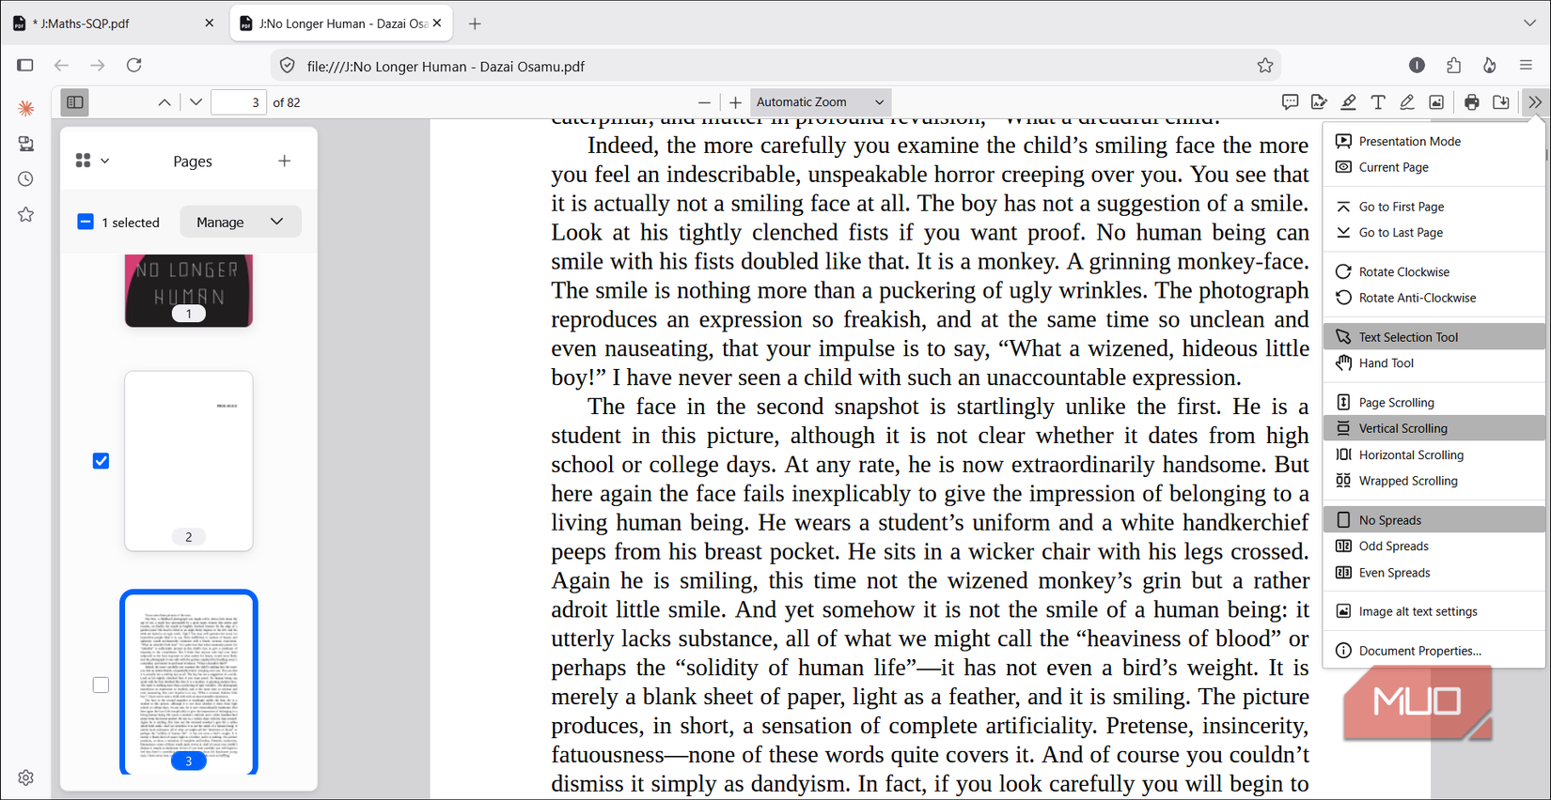Click the page number input field
This screenshot has height=800, width=1551.
pyautogui.click(x=239, y=102)
